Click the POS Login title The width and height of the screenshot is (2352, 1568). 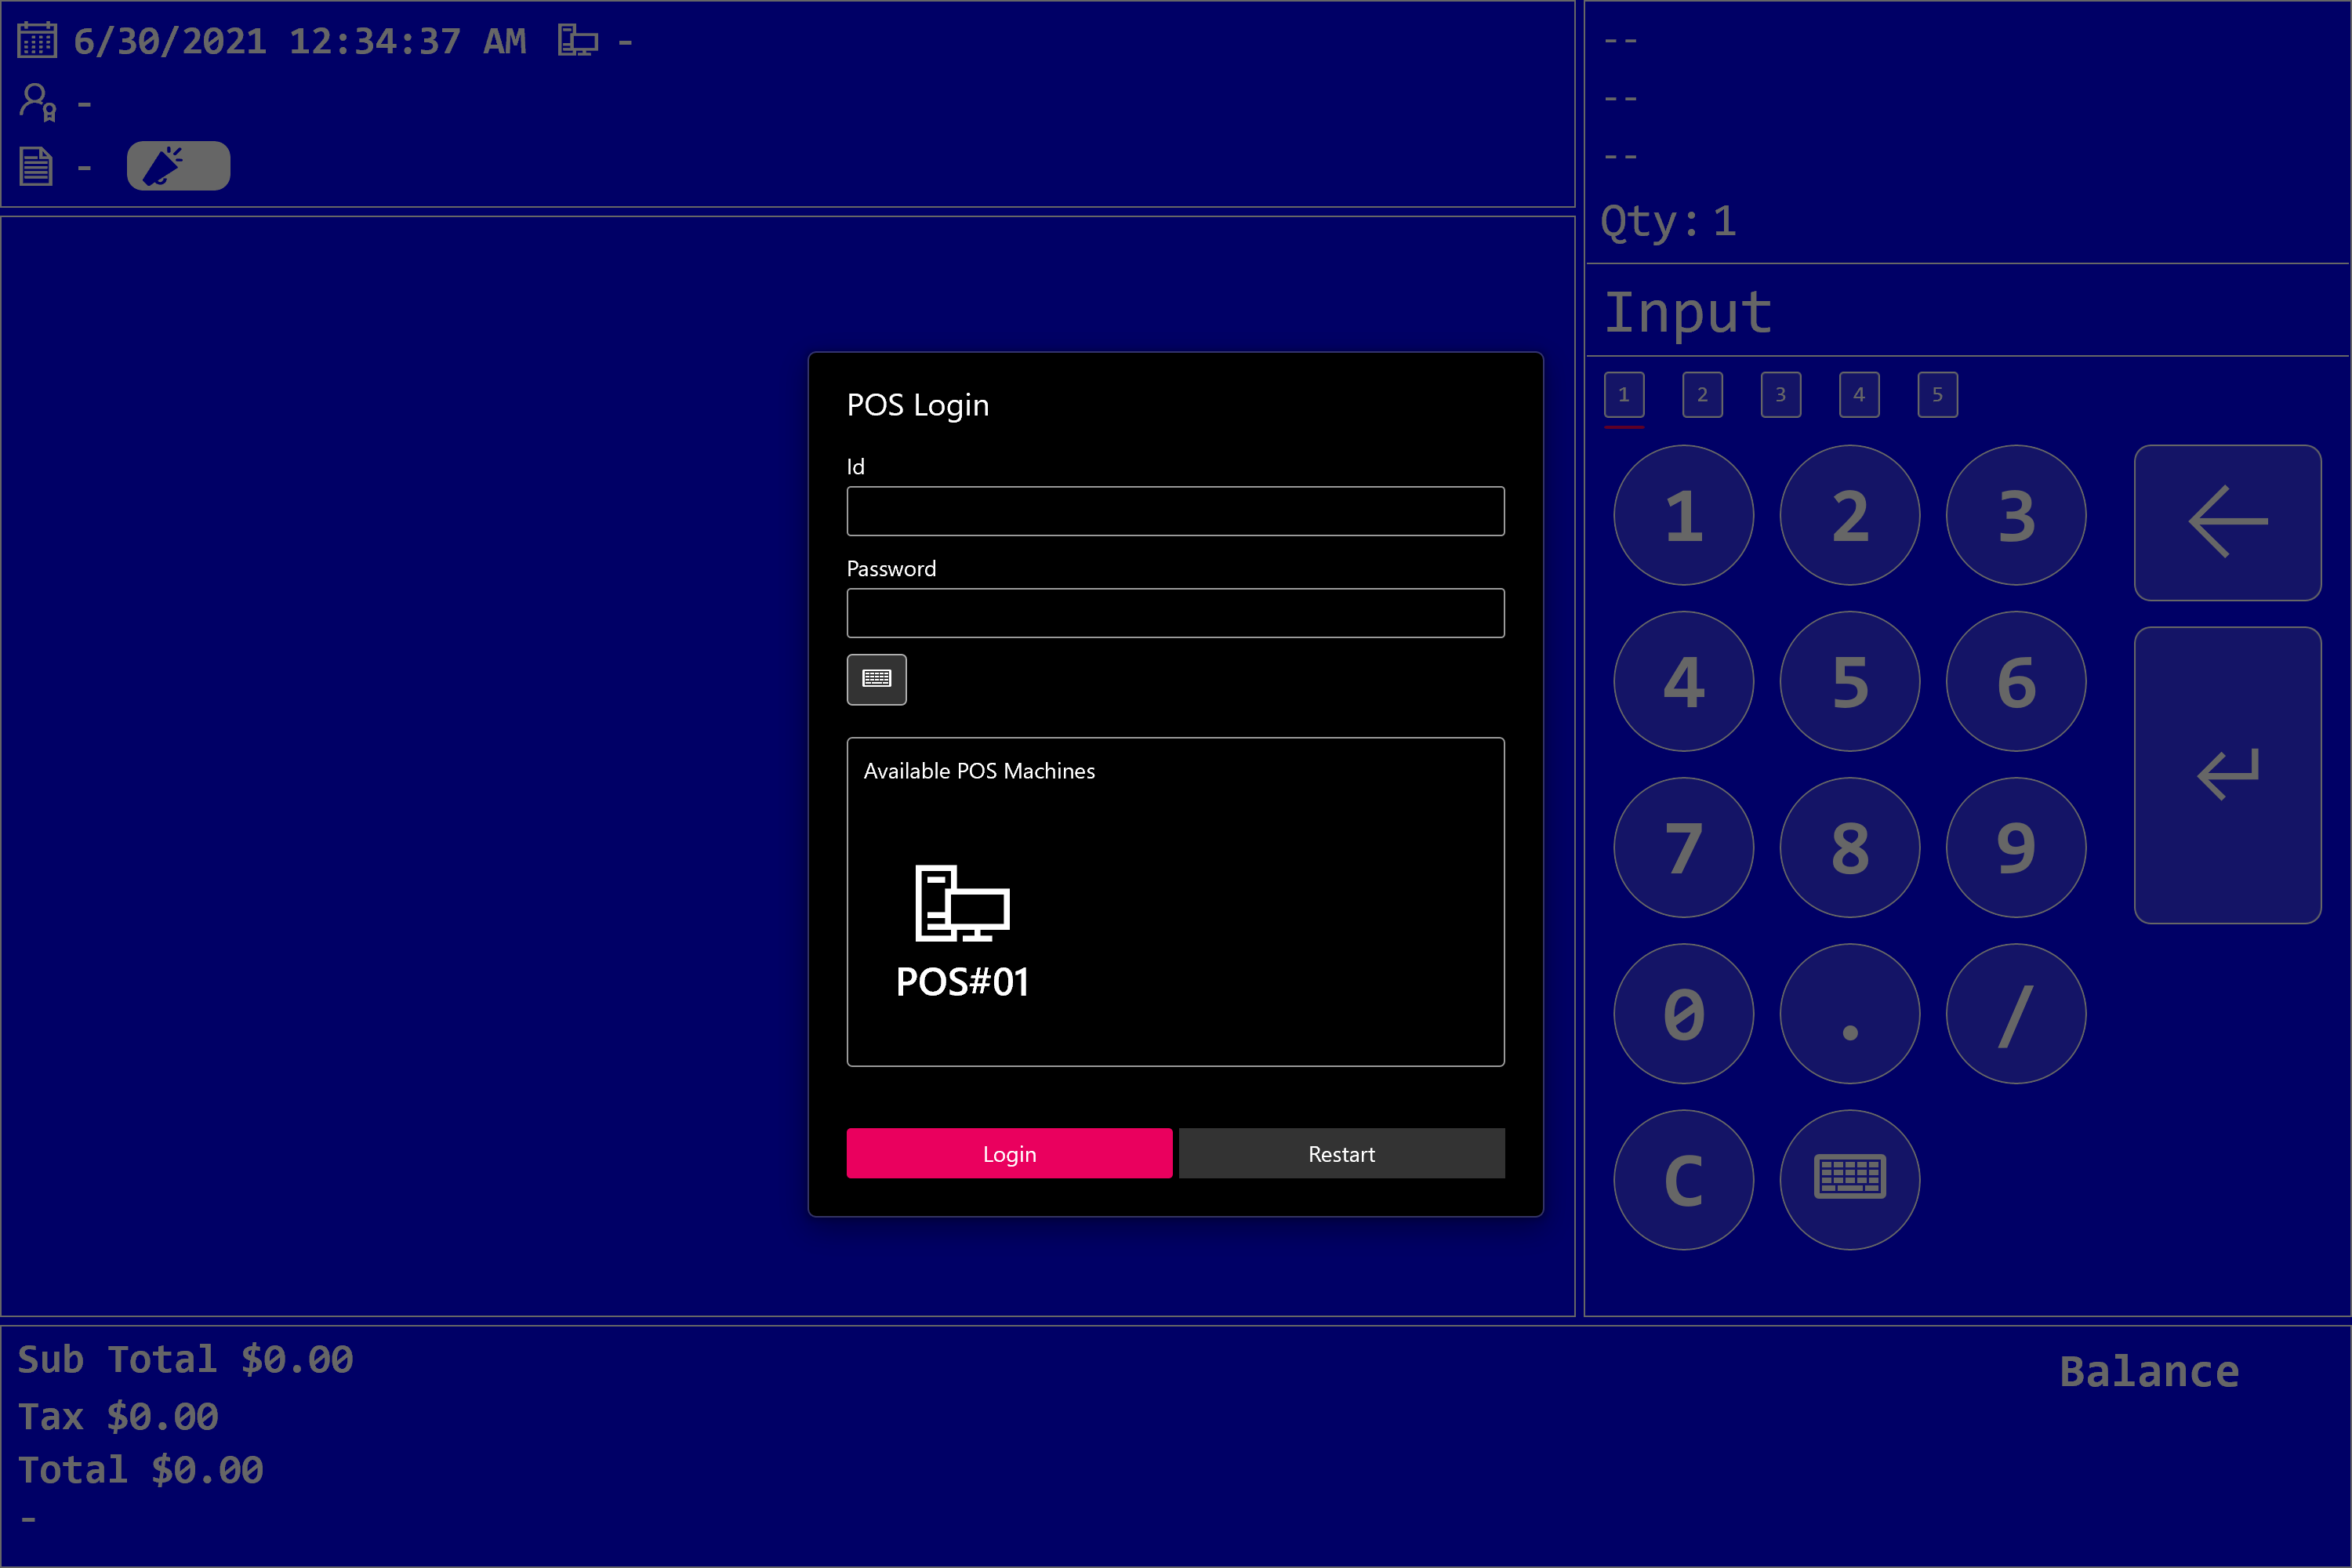tap(918, 405)
